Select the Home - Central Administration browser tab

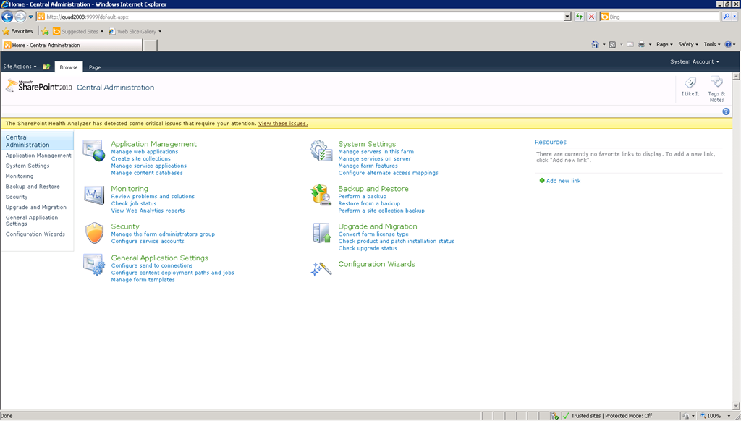[x=72, y=46]
